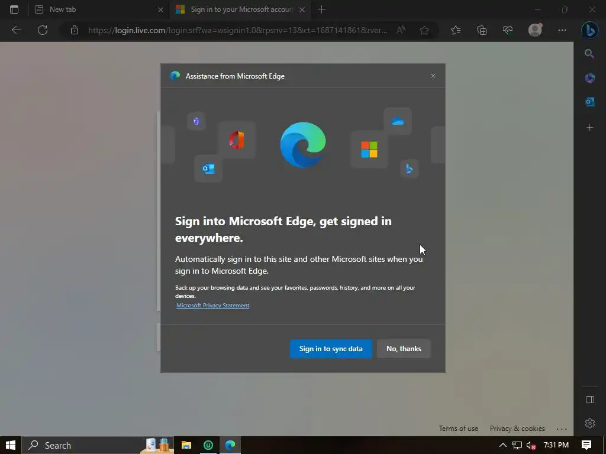Refresh the current page
606x454 pixels.
point(43,30)
